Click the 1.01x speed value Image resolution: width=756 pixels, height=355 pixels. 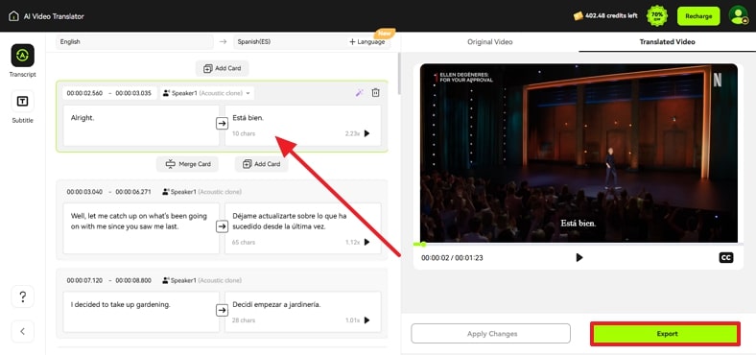352,320
